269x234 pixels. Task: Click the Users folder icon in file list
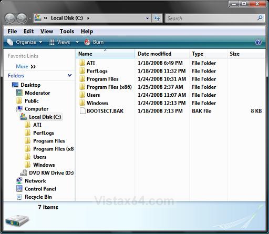tap(82, 95)
